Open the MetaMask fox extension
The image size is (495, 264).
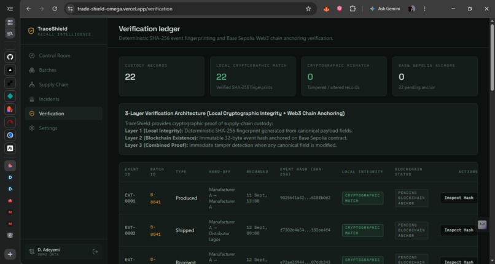pyautogui.click(x=327, y=9)
